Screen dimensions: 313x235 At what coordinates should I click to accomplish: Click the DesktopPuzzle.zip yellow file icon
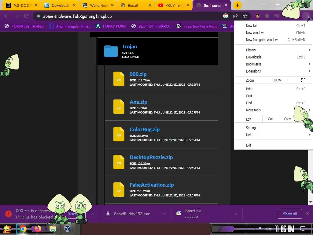pos(119,162)
